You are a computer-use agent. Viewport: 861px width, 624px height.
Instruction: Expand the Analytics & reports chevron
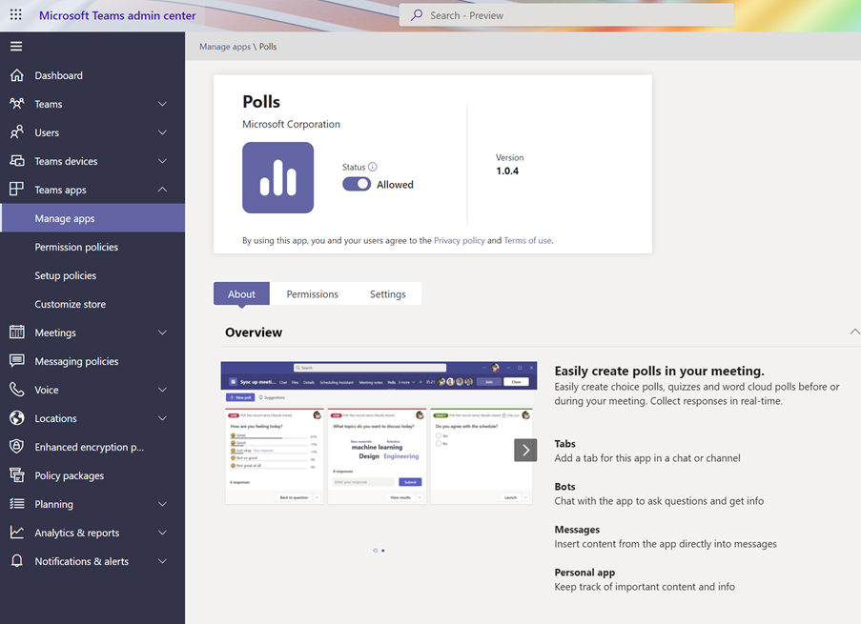point(162,533)
